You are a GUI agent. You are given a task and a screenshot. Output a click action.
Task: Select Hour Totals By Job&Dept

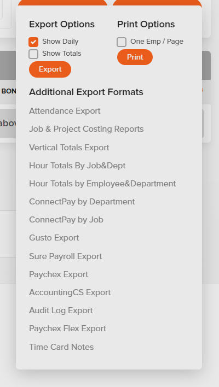click(77, 166)
